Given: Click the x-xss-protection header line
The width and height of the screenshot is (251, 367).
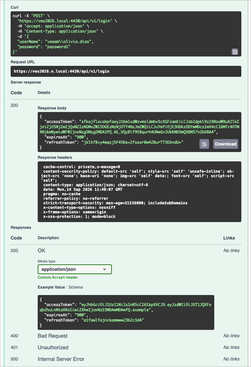Looking at the screenshot, I should click(79, 217).
